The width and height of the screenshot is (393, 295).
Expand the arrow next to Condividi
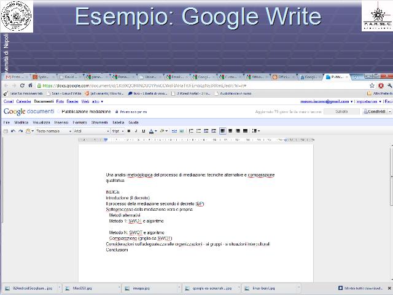[390, 111]
